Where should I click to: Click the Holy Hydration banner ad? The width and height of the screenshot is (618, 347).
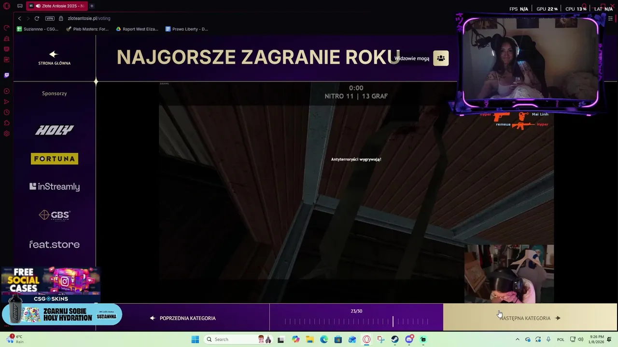[62, 314]
